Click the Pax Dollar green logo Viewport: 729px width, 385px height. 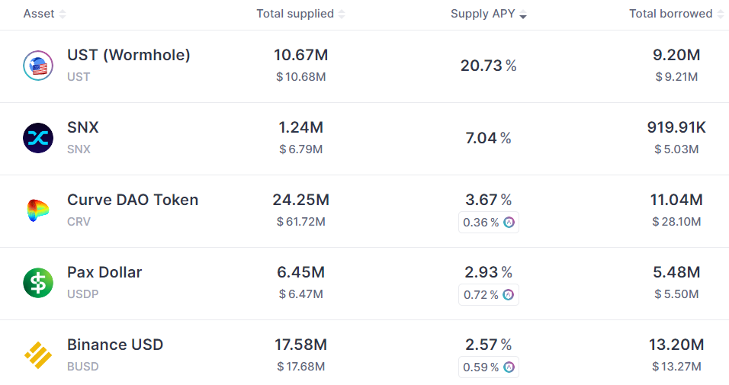pos(38,283)
